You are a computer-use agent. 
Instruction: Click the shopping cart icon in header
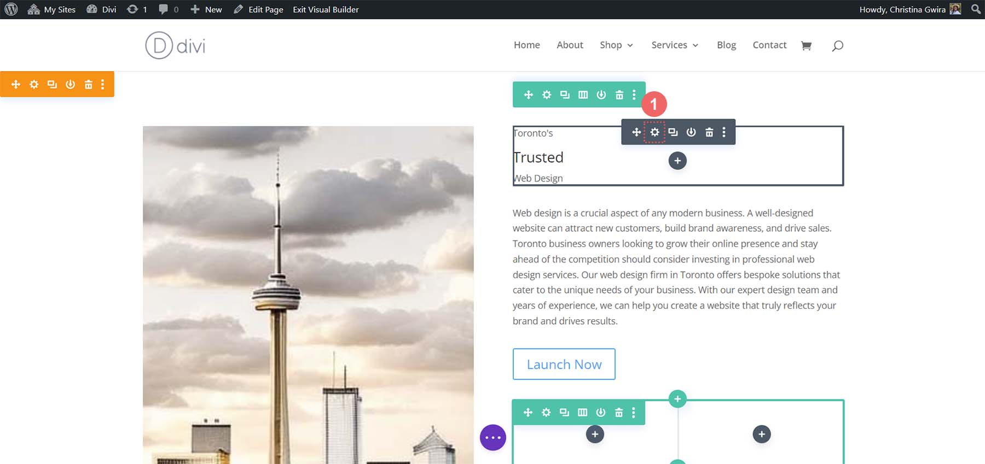pos(806,45)
